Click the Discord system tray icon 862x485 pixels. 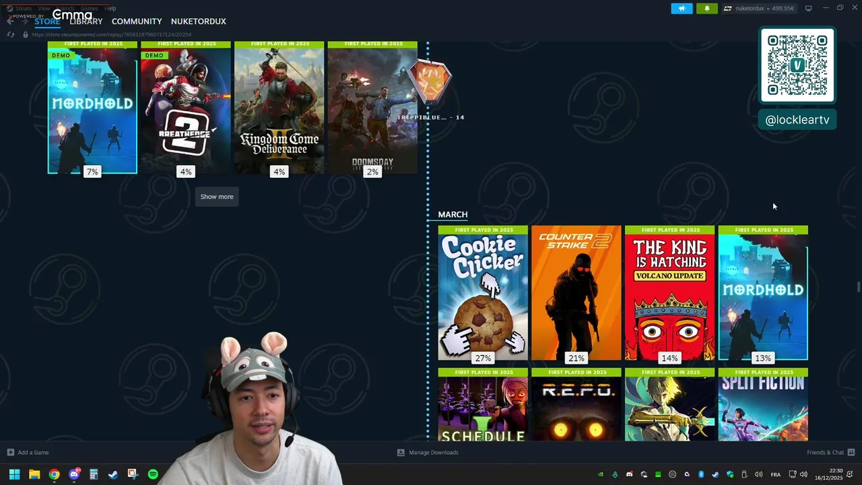[629, 474]
